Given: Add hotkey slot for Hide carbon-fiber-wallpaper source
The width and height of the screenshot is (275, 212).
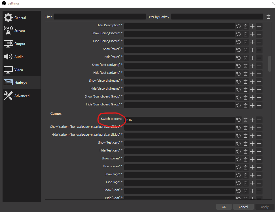Looking at the screenshot, I should tap(252, 136).
